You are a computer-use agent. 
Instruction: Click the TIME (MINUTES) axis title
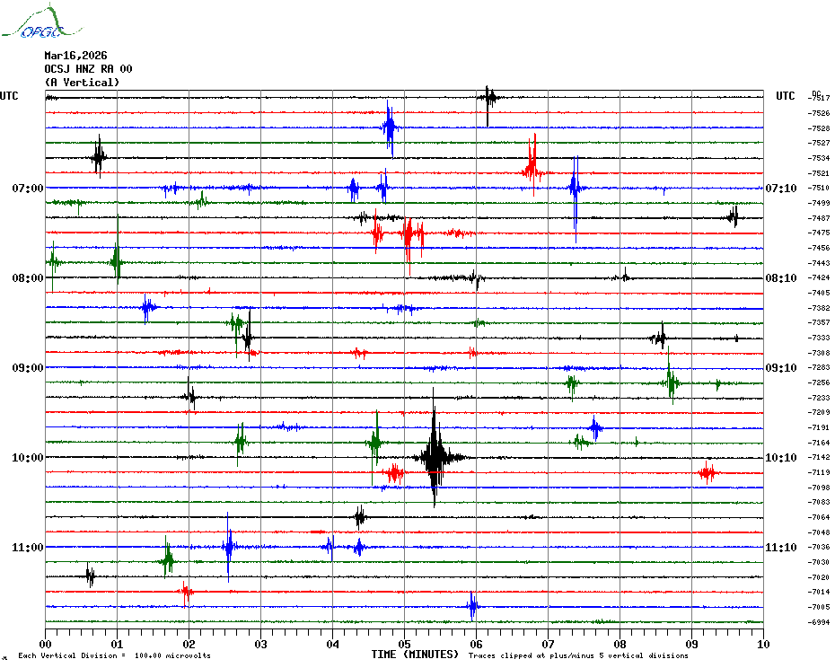415,655
